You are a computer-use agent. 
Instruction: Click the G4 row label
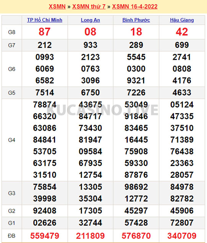tap(11, 140)
